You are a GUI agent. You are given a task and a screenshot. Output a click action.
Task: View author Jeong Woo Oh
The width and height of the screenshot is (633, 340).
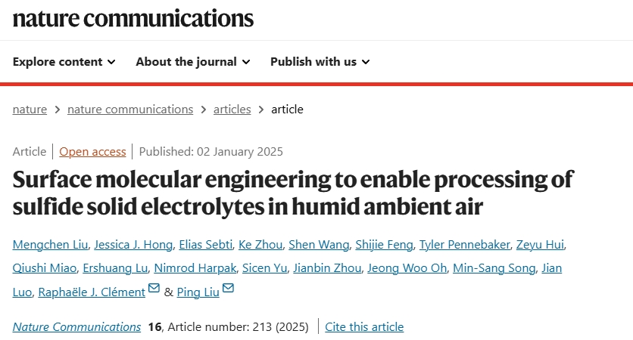click(x=407, y=268)
